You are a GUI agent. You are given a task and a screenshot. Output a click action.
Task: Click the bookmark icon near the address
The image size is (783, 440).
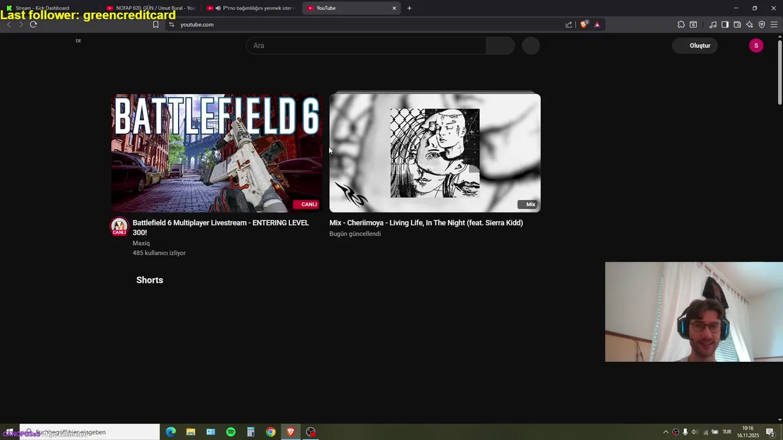pyautogui.click(x=155, y=24)
